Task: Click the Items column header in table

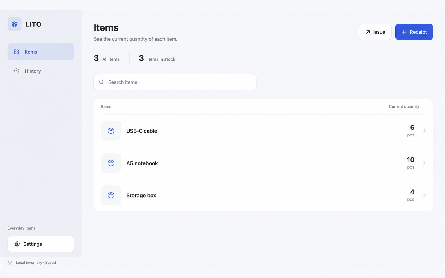Action: click(x=106, y=106)
